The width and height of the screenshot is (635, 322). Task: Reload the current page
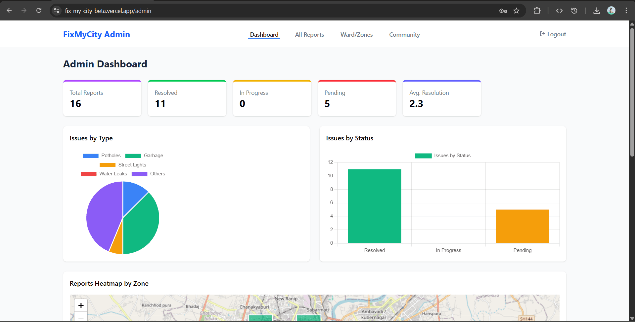pyautogui.click(x=39, y=11)
